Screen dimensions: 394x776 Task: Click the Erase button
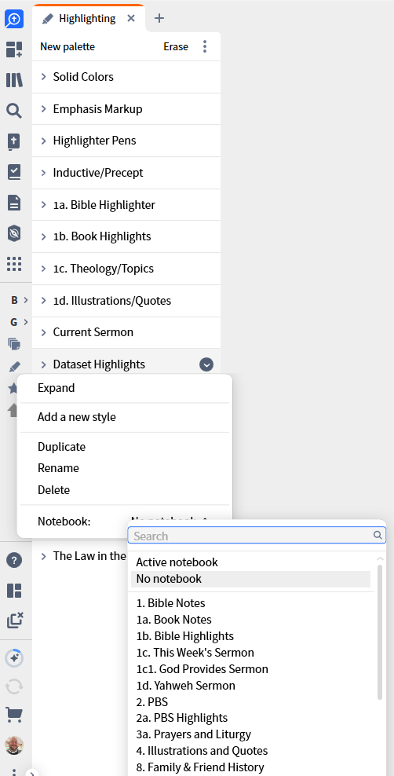point(176,46)
